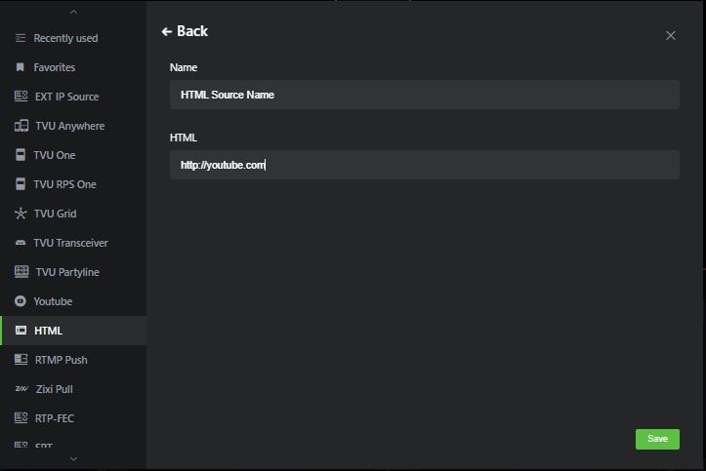Screen dimensions: 706x471
Task: Open Recently used sources
Action: (73, 38)
